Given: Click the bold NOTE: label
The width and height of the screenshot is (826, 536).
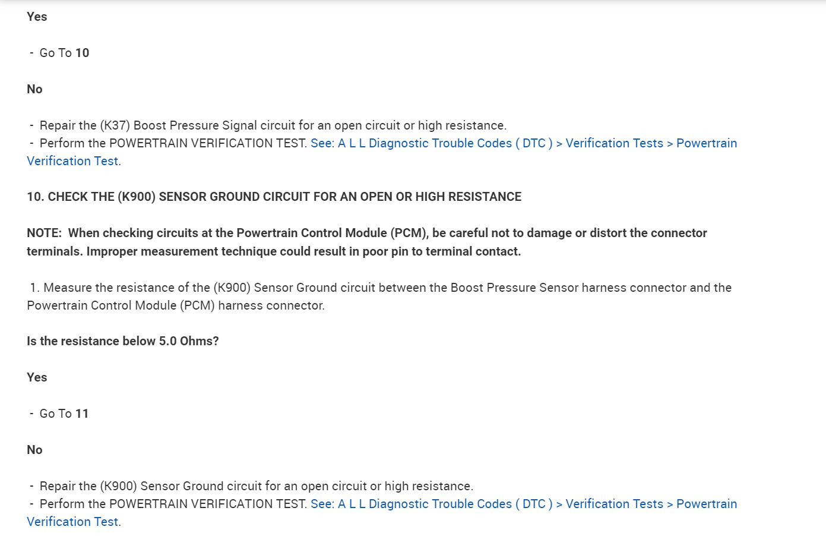Looking at the screenshot, I should tap(44, 233).
